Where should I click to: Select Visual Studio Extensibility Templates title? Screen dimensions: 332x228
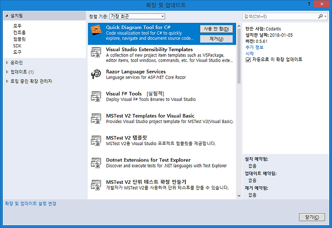tap(149, 49)
